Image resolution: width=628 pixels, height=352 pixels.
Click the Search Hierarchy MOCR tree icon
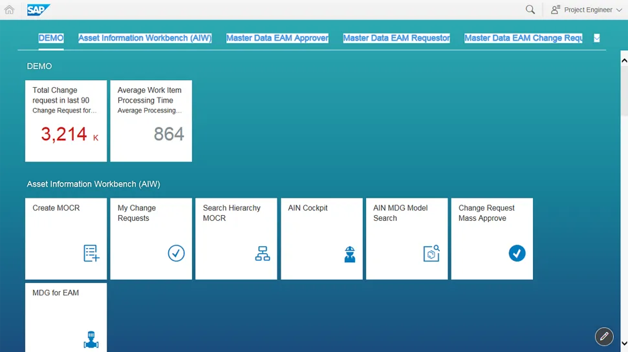pyautogui.click(x=262, y=254)
